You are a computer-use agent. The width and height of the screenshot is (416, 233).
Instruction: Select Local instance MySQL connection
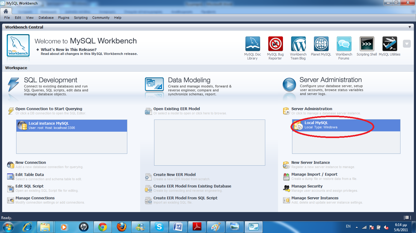pyautogui.click(x=72, y=125)
